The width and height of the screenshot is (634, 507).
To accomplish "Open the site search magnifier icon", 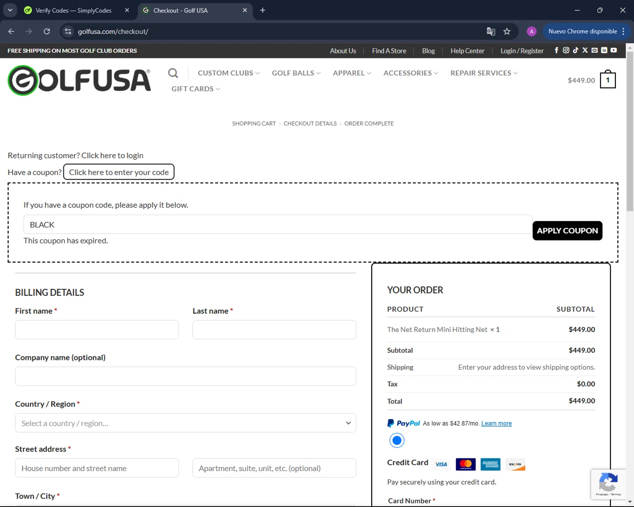I will click(x=173, y=73).
